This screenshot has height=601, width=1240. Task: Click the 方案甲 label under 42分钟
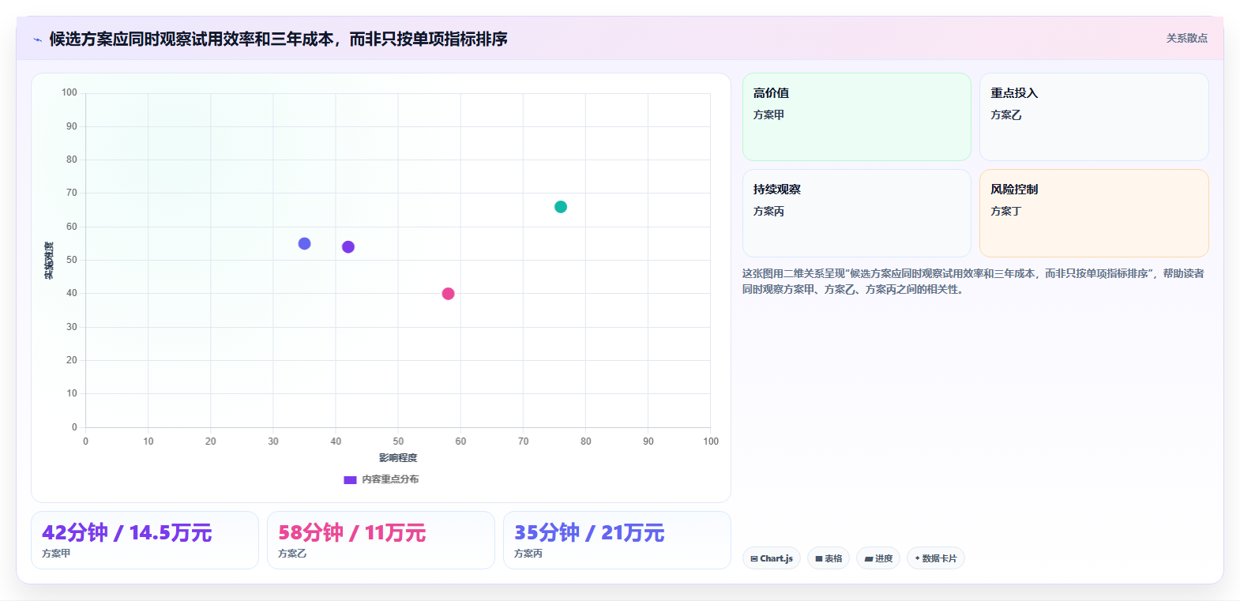point(56,554)
